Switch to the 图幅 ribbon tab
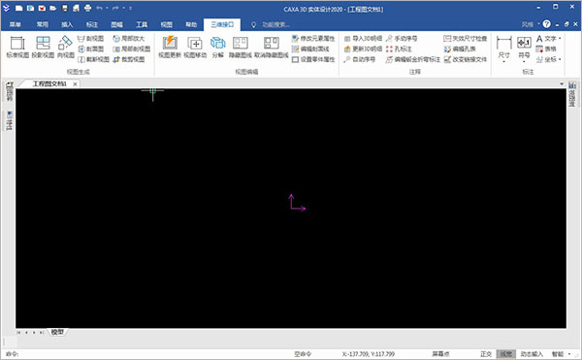This screenshot has height=360, width=582. (x=116, y=24)
